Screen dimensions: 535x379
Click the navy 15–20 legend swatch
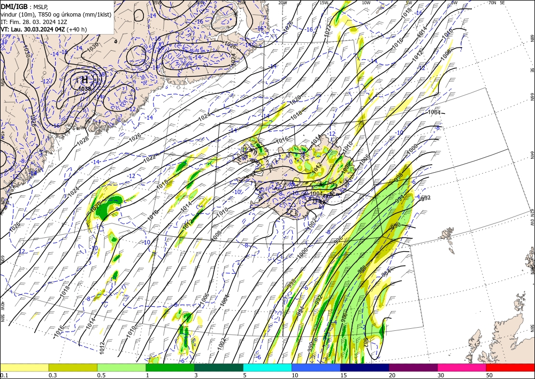[x=365, y=367]
